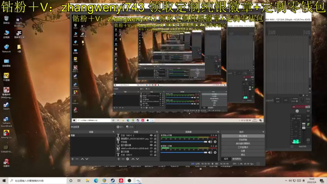Toggle visibility of 显示器采集 source

point(151,145)
